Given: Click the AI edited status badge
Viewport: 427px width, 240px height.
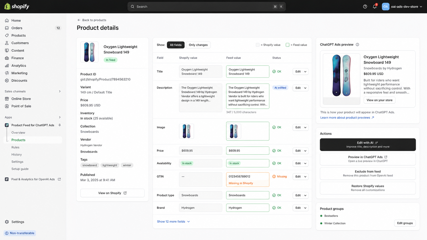Looking at the screenshot, I should [x=280, y=88].
